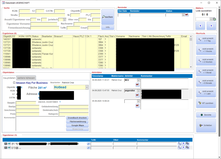Edit first owner with pencil icon
The height and width of the screenshot is (159, 221).
[89, 144]
